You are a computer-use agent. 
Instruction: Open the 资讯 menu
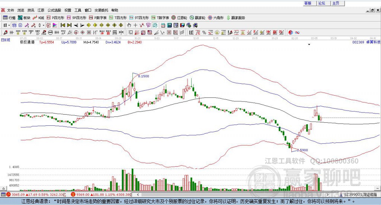coord(31,10)
